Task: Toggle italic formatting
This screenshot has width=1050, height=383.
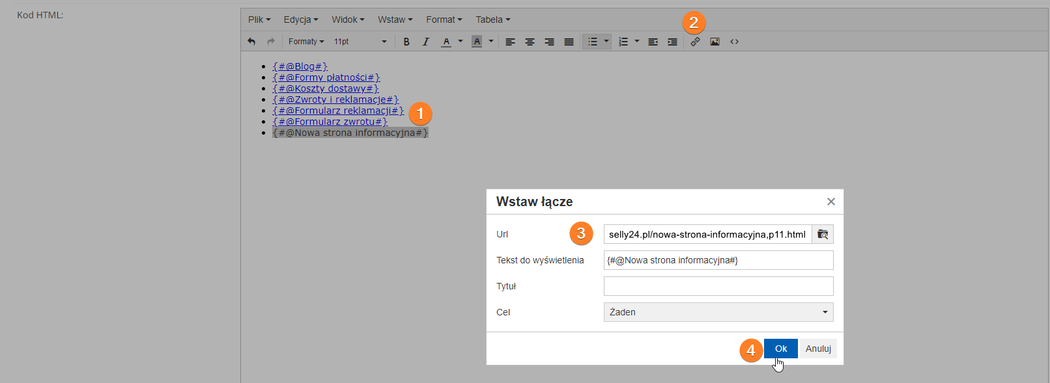Action: (426, 42)
